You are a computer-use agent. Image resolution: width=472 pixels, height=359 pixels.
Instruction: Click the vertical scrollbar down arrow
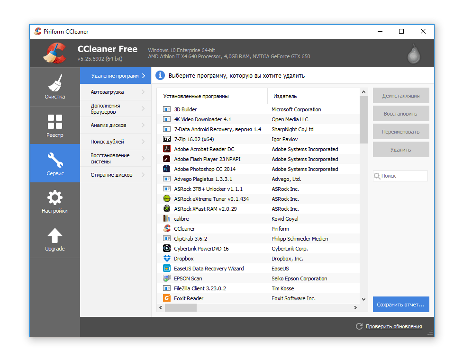pos(363,299)
